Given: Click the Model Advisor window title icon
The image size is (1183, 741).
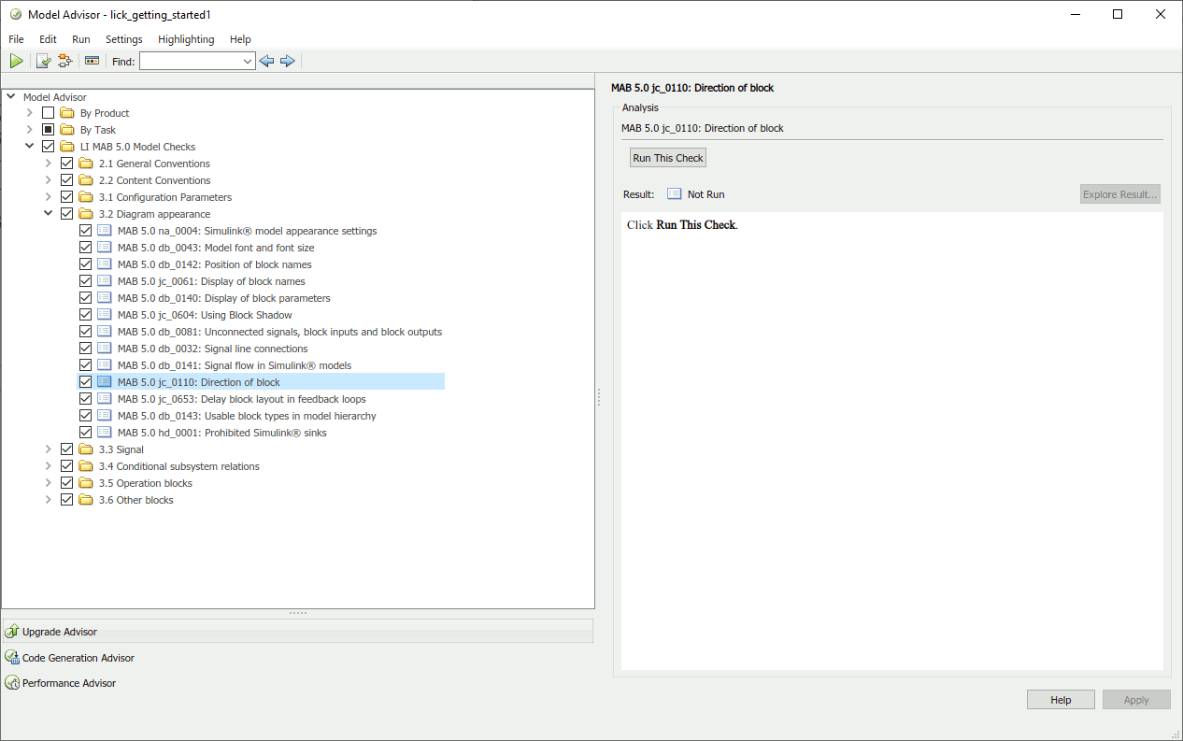Looking at the screenshot, I should [15, 15].
